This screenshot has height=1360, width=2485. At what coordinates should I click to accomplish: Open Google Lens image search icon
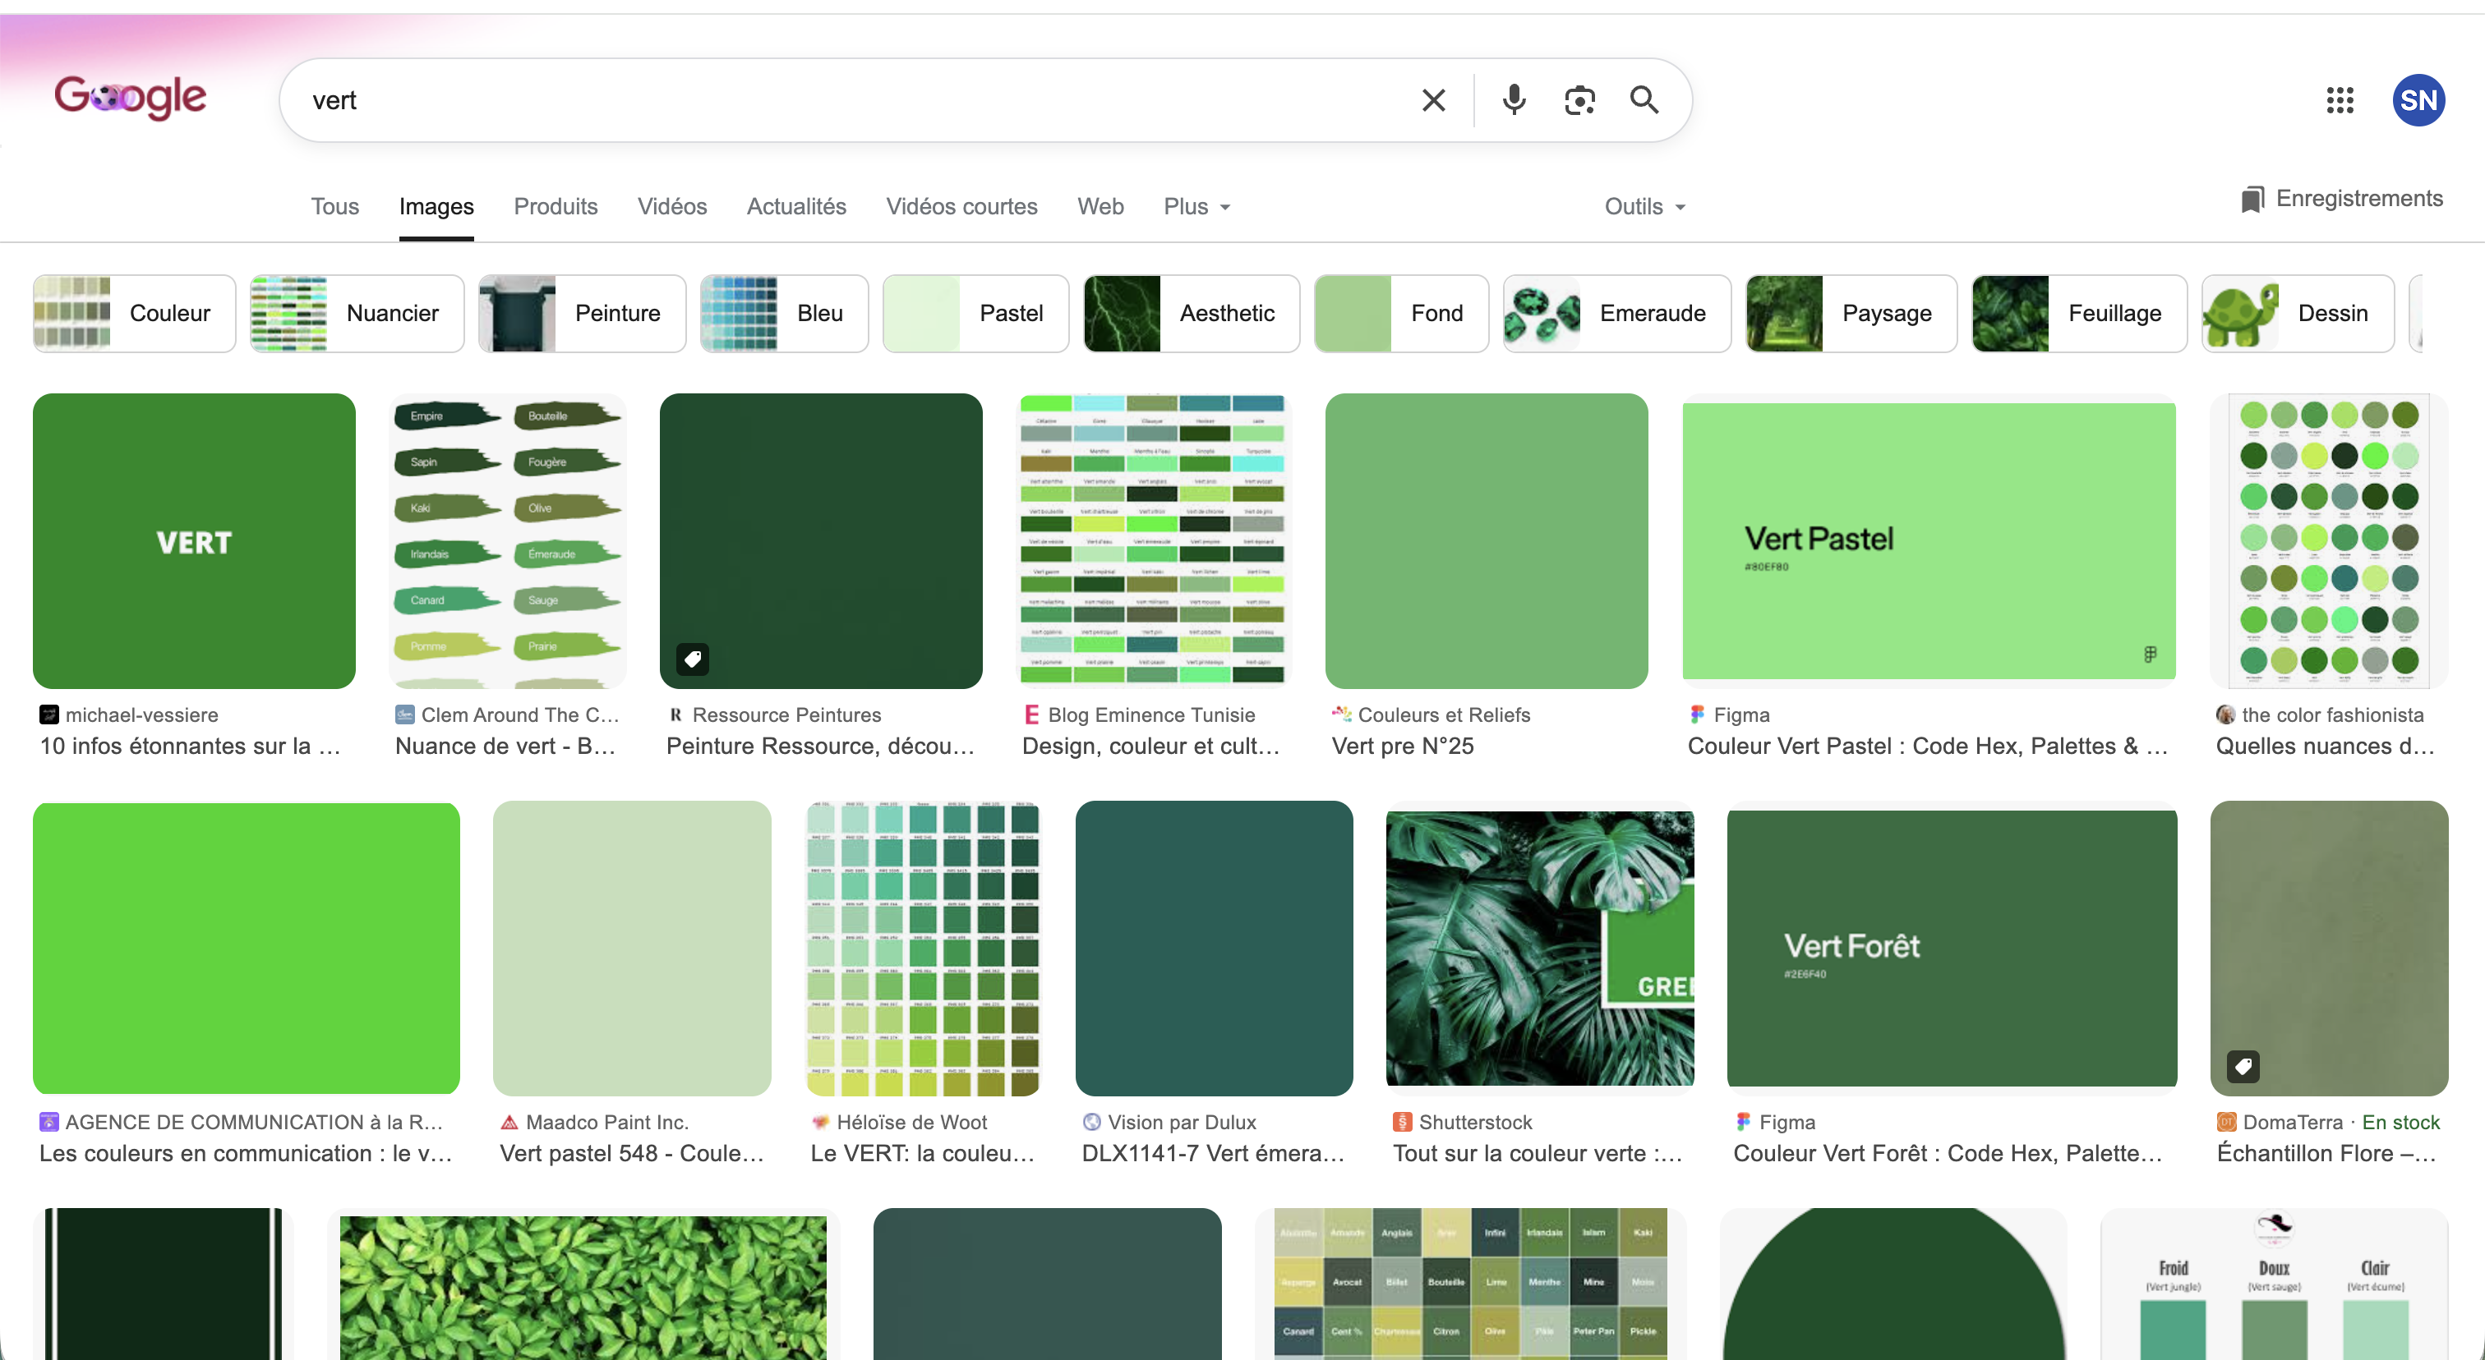coord(1580,100)
